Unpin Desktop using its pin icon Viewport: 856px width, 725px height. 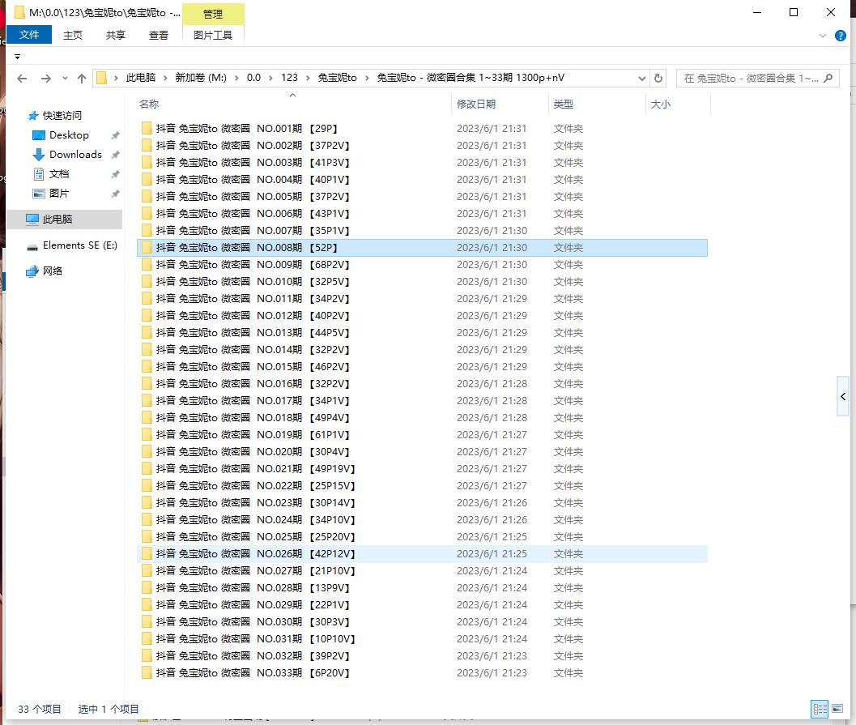115,135
